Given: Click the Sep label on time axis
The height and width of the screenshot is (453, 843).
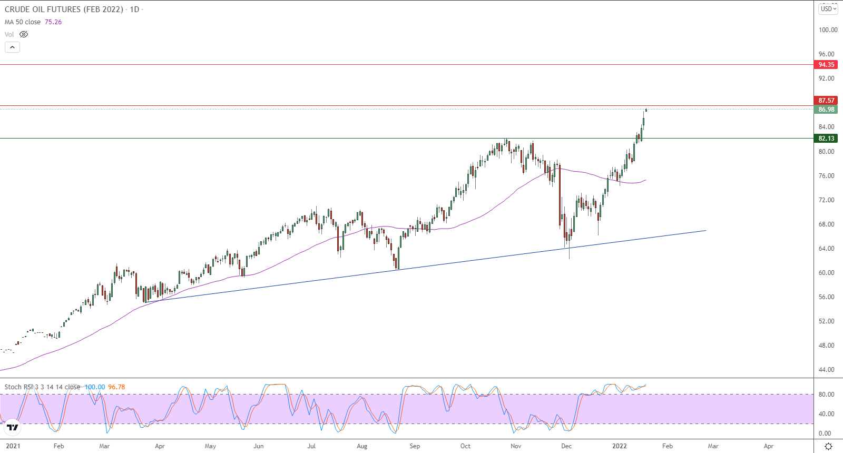Looking at the screenshot, I should (x=415, y=446).
